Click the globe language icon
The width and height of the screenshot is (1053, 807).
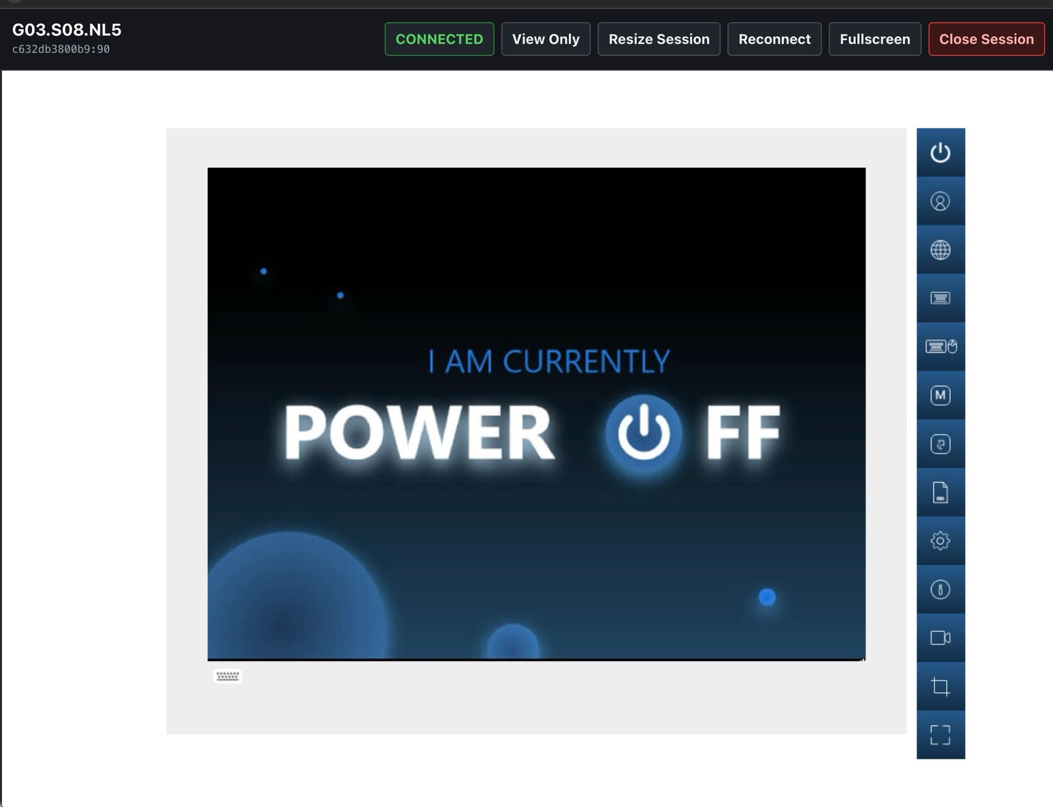[x=940, y=249]
